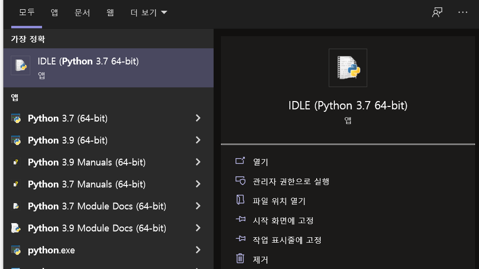Expand Python 3.9 (64-bit) options chevron
Image resolution: width=479 pixels, height=269 pixels.
(x=198, y=140)
